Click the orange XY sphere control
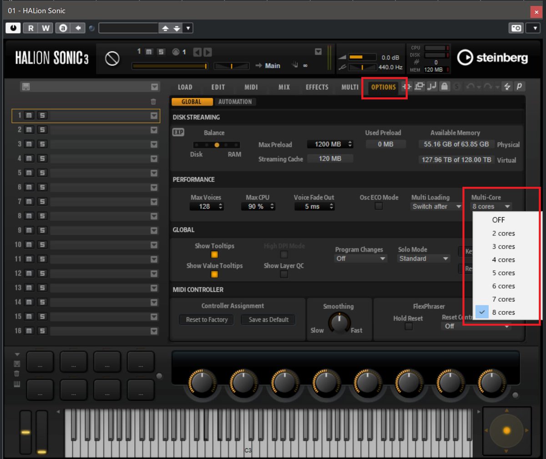 506,430
